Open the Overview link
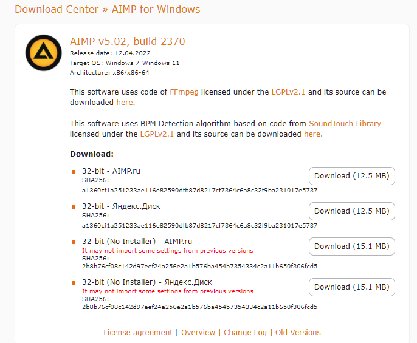Viewport: 417px width, 343px height. 198,332
